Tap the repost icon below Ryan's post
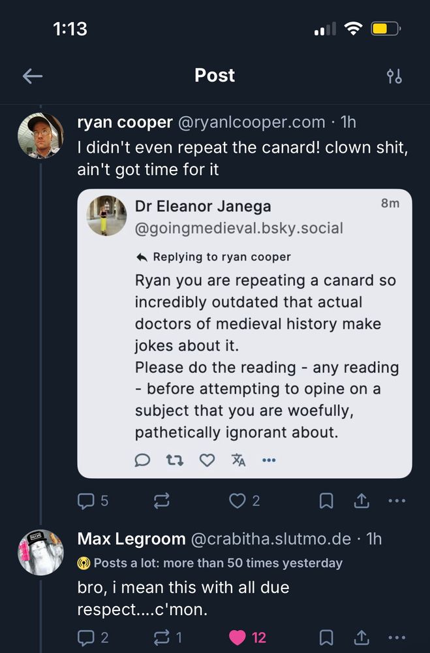This screenshot has width=430, height=653. (161, 500)
